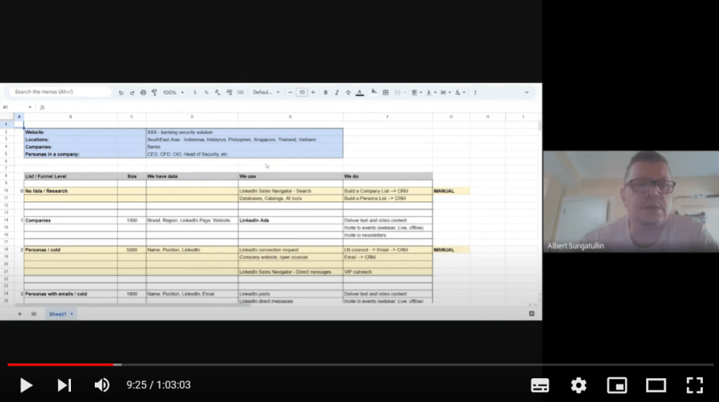Open the Default font dropdown
The height and width of the screenshot is (402, 719).
pyautogui.click(x=266, y=93)
